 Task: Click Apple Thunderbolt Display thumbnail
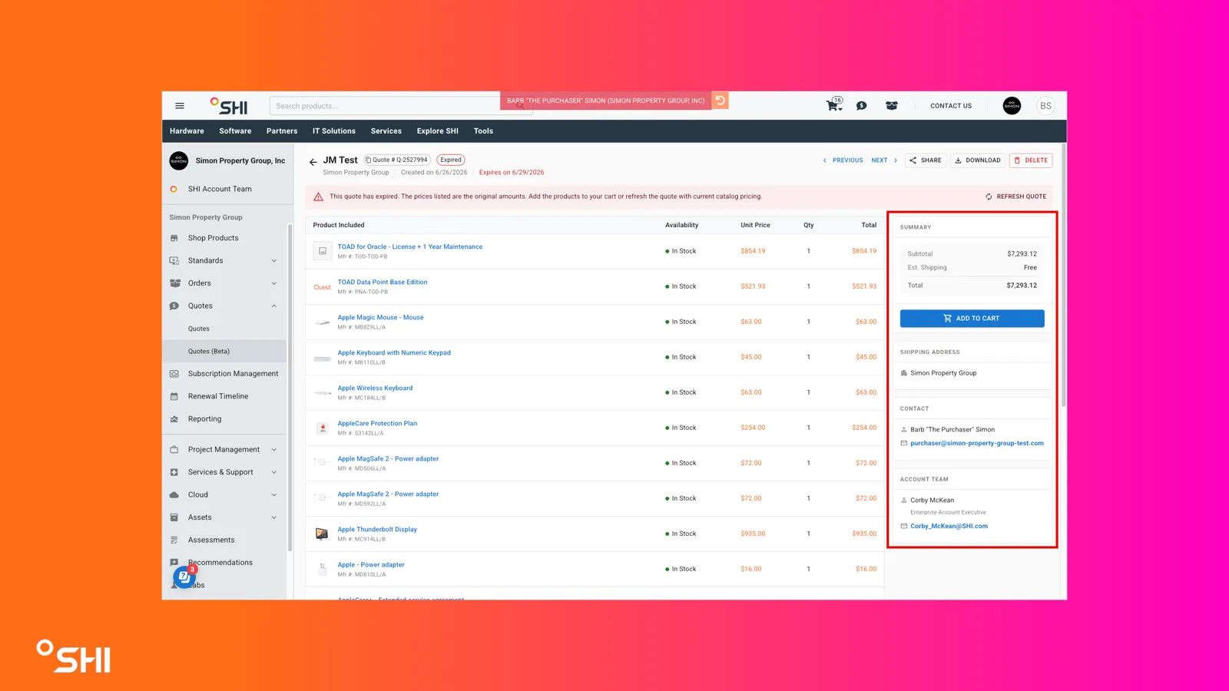coord(322,534)
